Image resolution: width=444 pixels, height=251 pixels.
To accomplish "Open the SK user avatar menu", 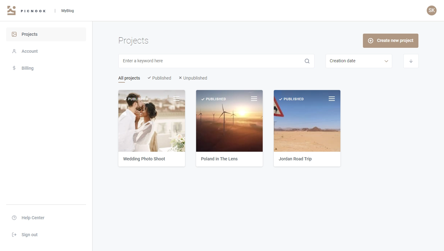I will click(431, 10).
